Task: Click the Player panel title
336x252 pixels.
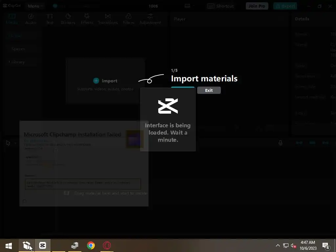Action: coord(179,19)
